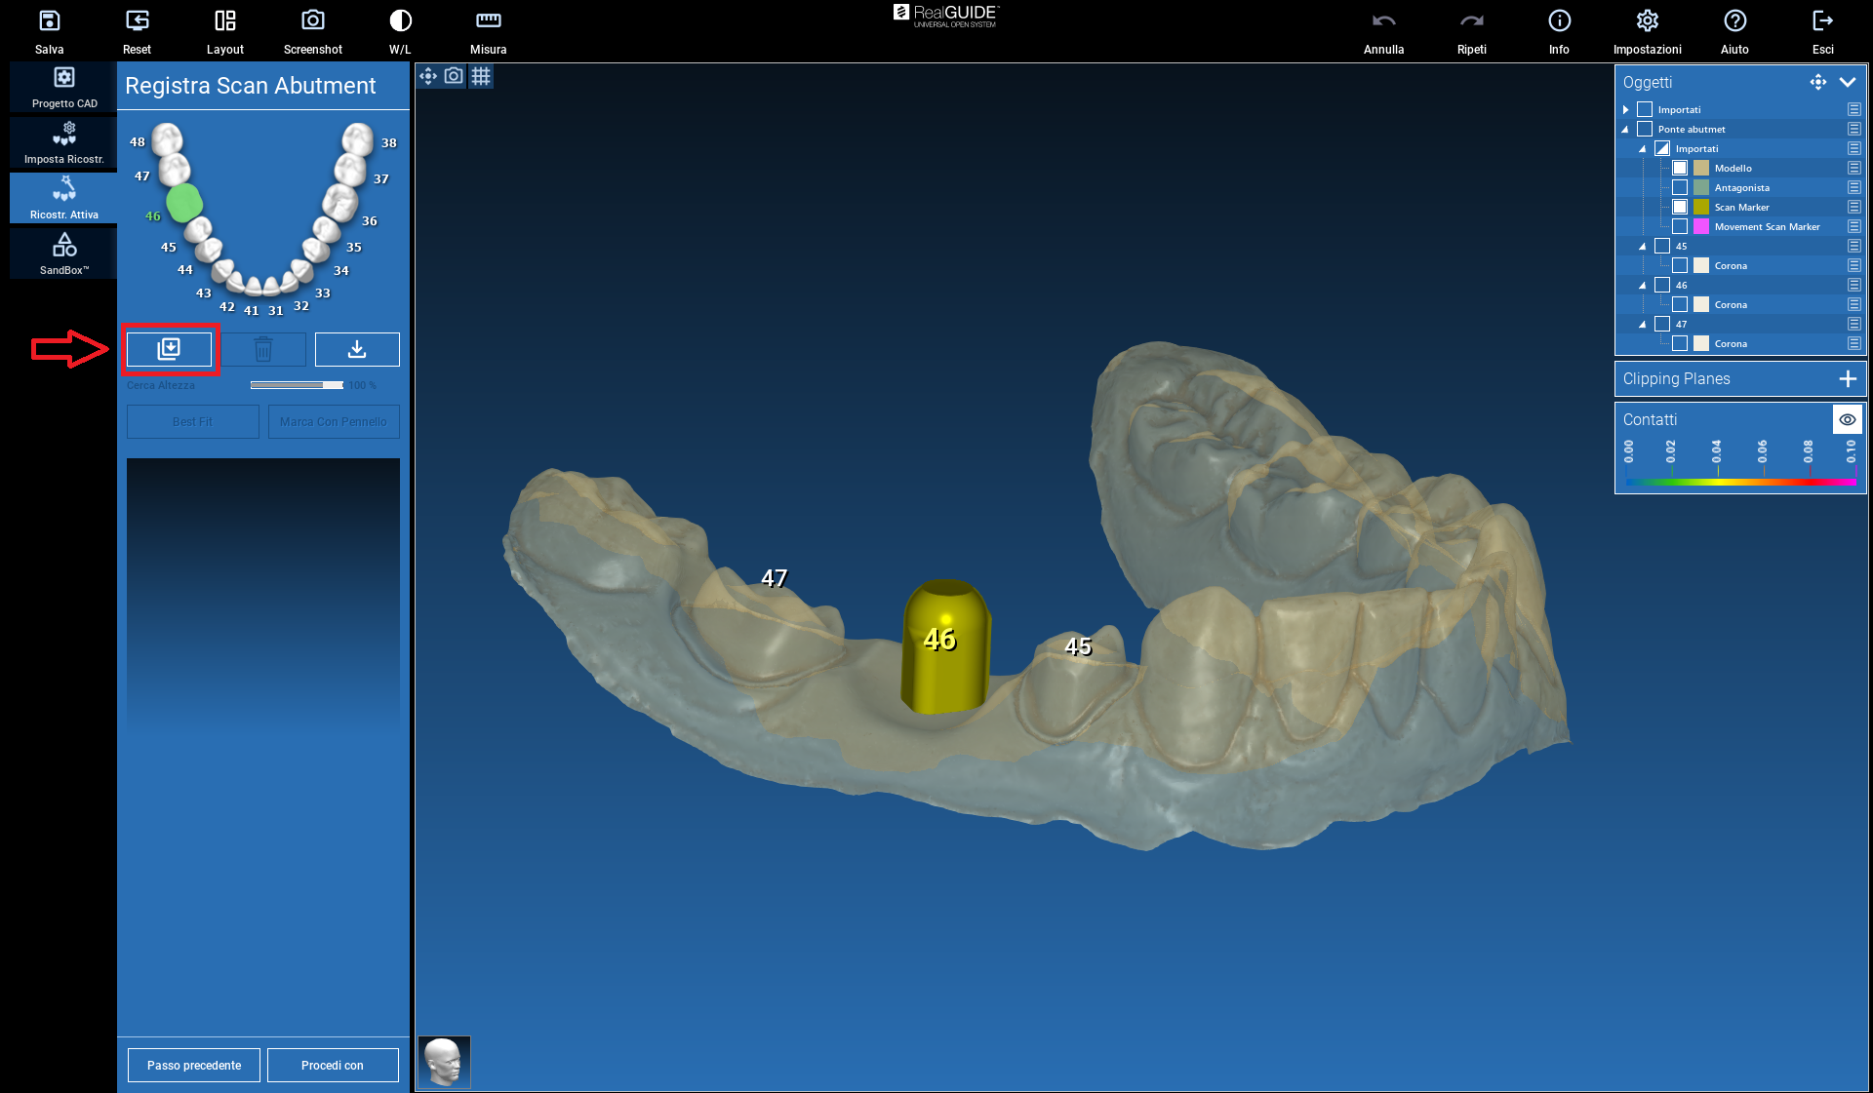
Task: Click the download arrow icon button
Action: point(357,349)
